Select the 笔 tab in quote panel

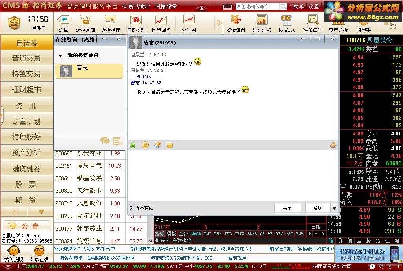pyautogui.click(x=331, y=240)
